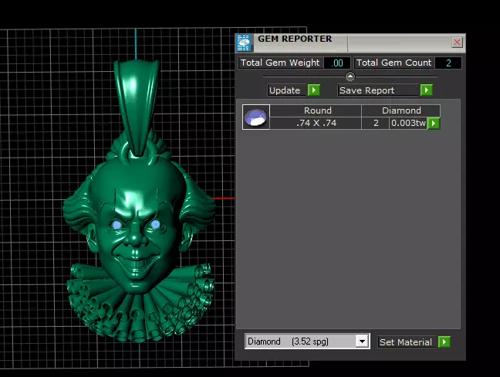This screenshot has width=500, height=377.
Task: Select the clown model's right blue gem eye
Action: (156, 224)
